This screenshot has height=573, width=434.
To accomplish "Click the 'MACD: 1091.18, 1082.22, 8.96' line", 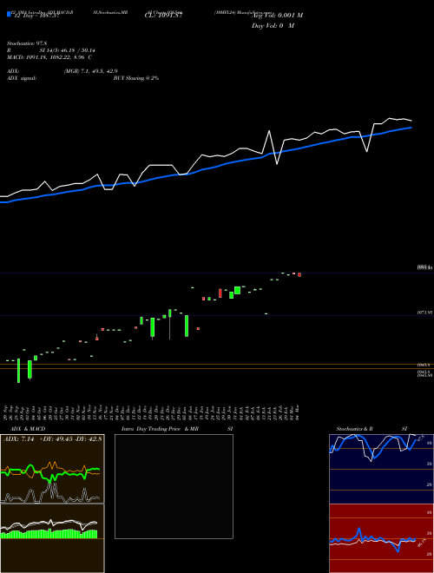I will click(x=46, y=57).
